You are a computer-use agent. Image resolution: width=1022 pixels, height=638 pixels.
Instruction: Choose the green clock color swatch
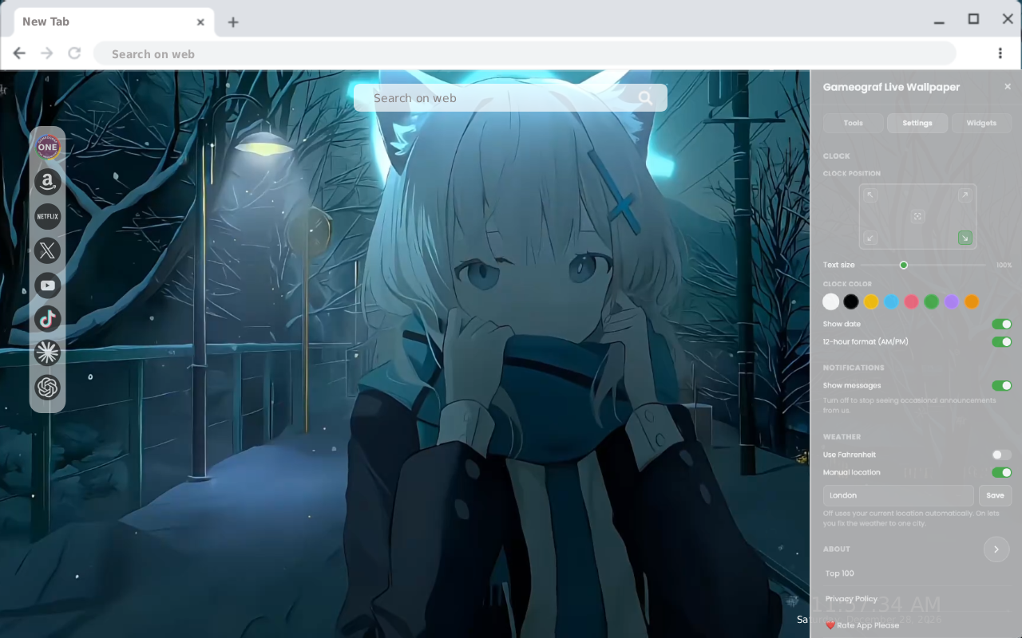coord(931,301)
